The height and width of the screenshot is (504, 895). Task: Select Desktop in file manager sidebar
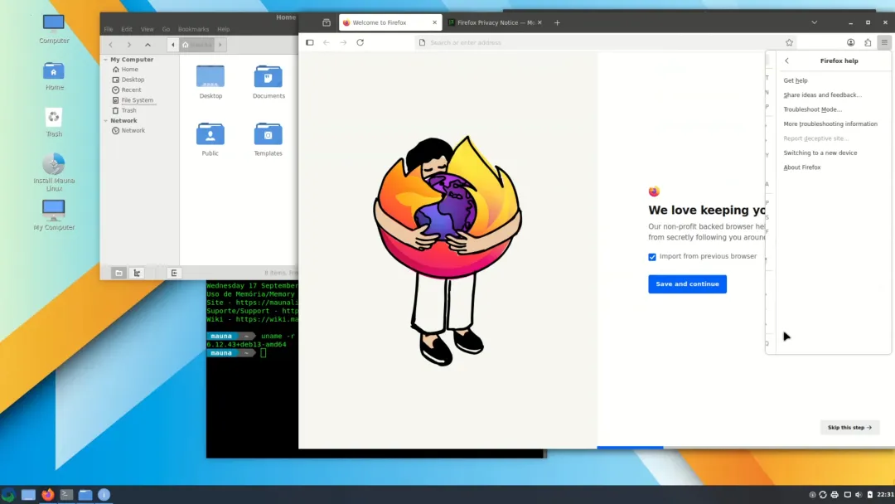(133, 80)
